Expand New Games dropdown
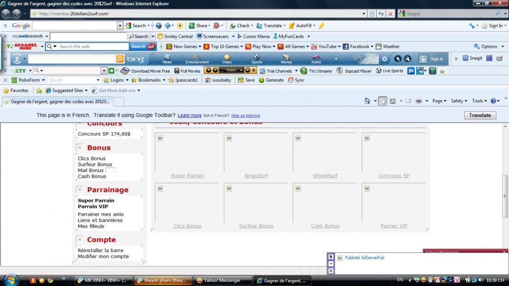The width and height of the screenshot is (509, 286). click(x=200, y=47)
